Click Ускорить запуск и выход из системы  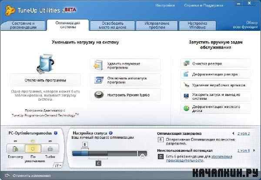[216, 96]
